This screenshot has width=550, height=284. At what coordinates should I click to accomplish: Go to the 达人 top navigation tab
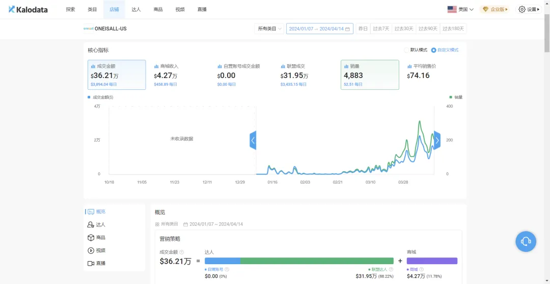click(x=136, y=9)
